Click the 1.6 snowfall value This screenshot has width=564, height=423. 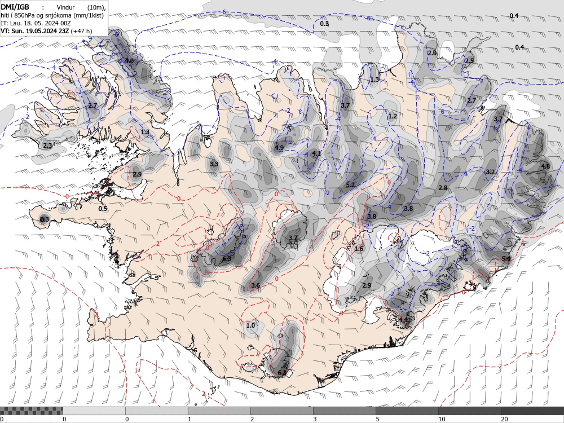(x=359, y=249)
